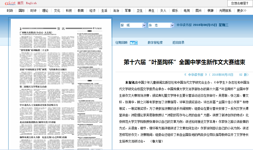Visit the 图片 channel
Viewport: 253px width, 150px height.
(x=199, y=11)
